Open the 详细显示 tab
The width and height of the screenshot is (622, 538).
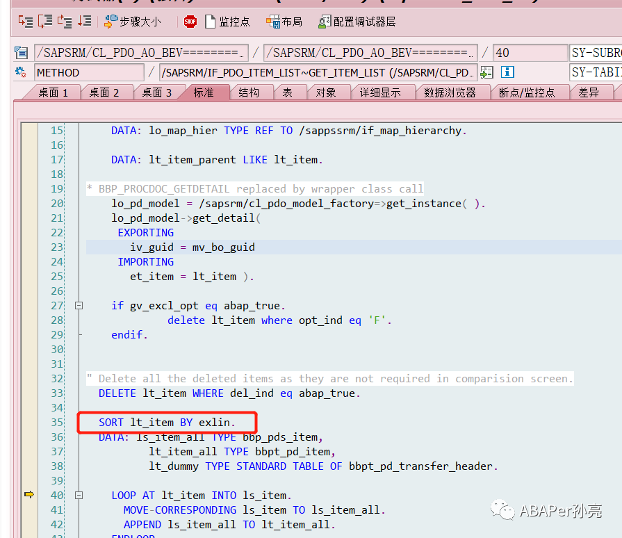(x=380, y=93)
